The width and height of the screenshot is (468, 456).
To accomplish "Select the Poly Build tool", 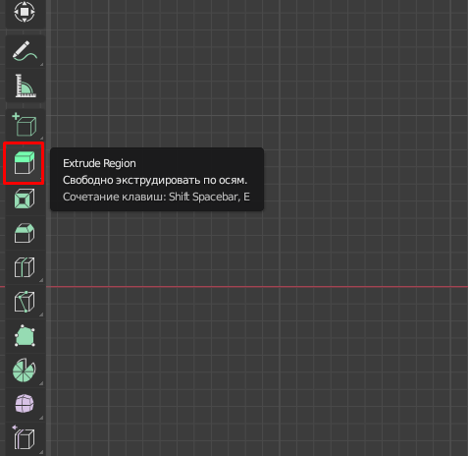I will [25, 336].
